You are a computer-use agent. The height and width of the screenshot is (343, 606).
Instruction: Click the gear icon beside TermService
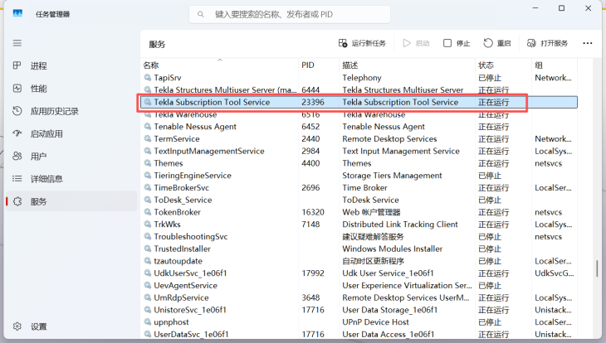(x=147, y=138)
